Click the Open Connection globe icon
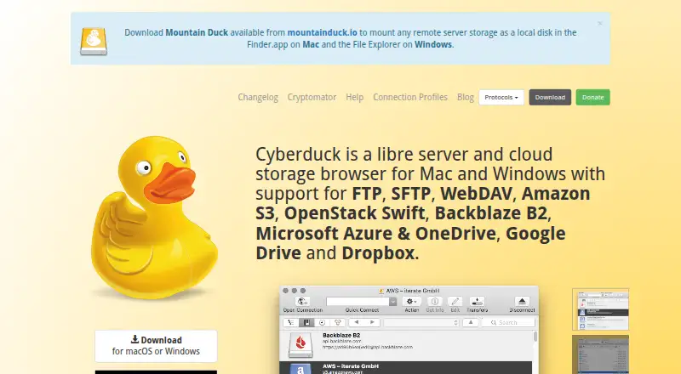This screenshot has height=374, width=681. coord(302,301)
